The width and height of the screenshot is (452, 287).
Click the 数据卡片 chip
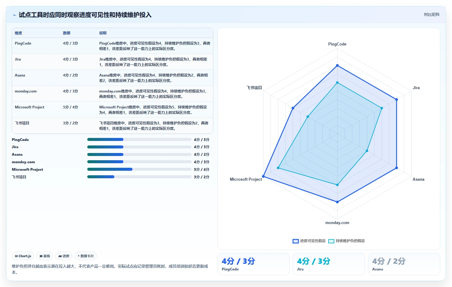coord(86,256)
